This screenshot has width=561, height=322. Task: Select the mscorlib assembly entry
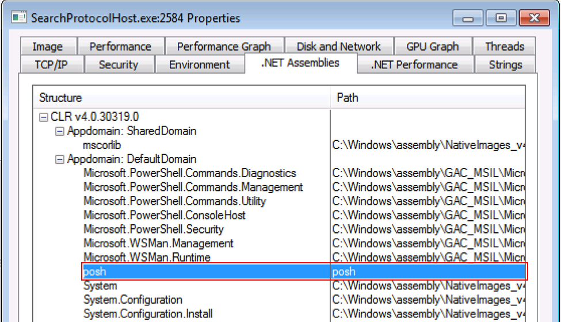pos(102,145)
